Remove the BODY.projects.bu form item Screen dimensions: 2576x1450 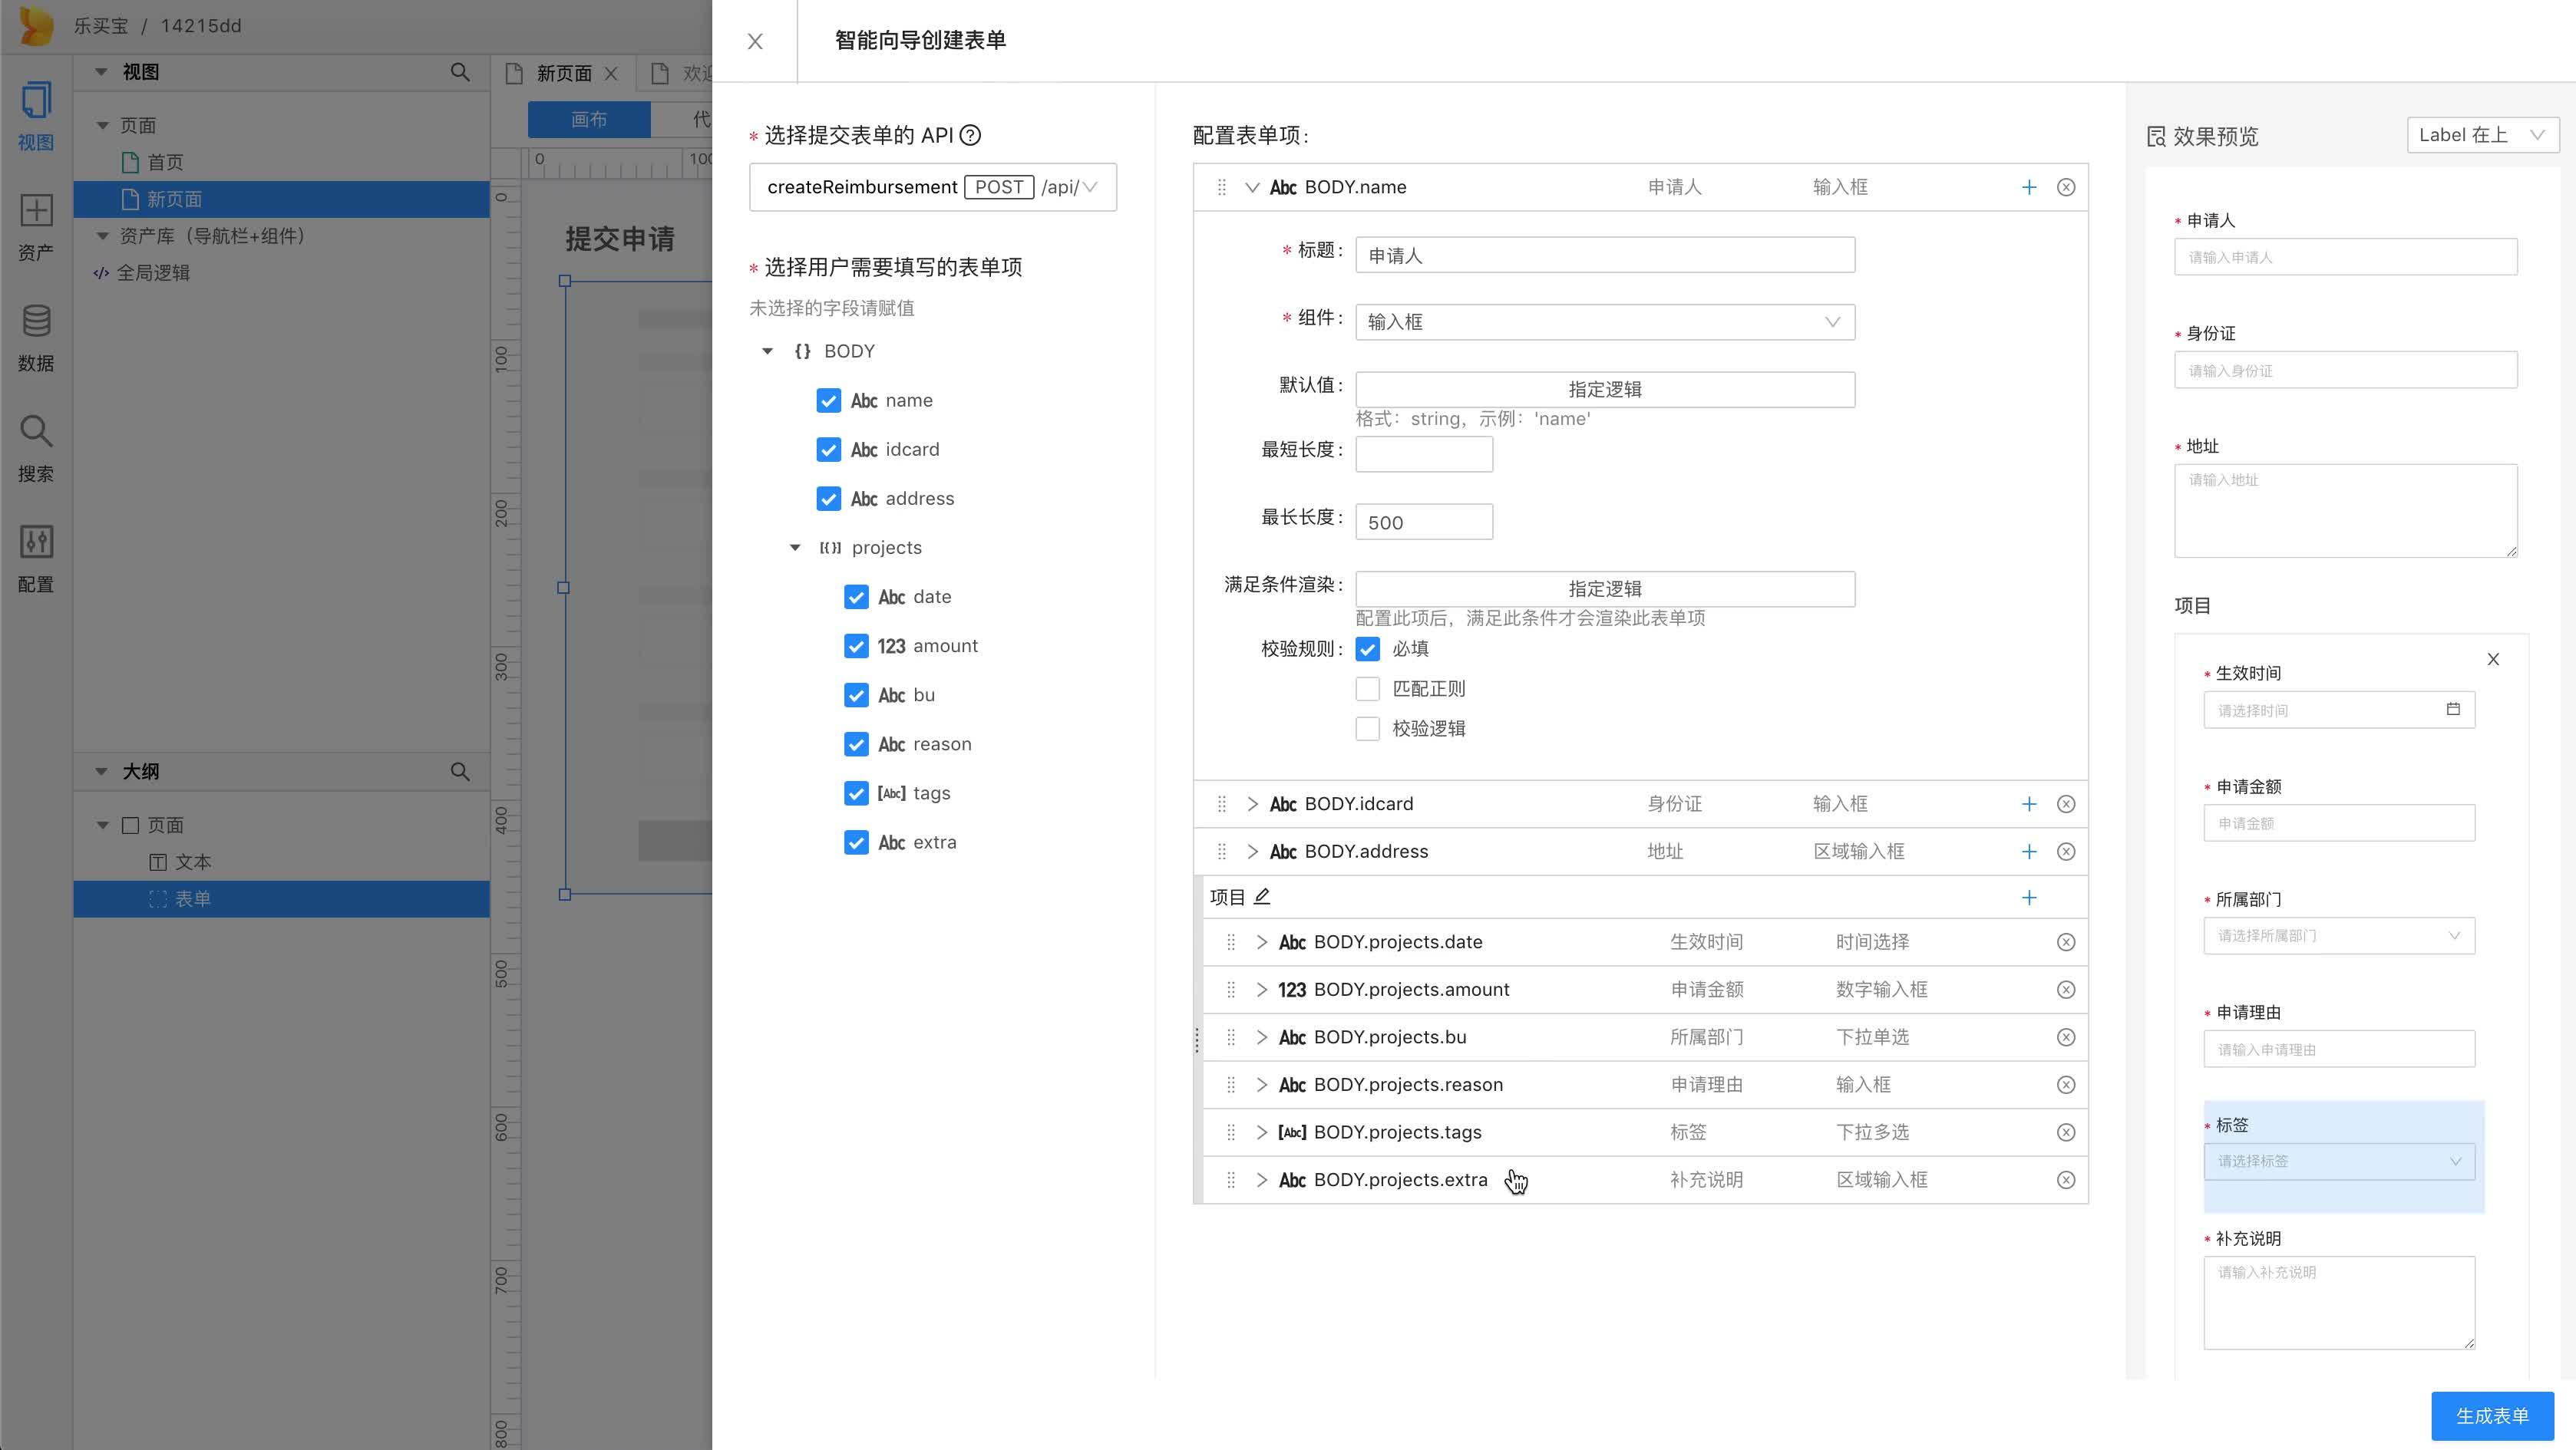coord(2066,1037)
